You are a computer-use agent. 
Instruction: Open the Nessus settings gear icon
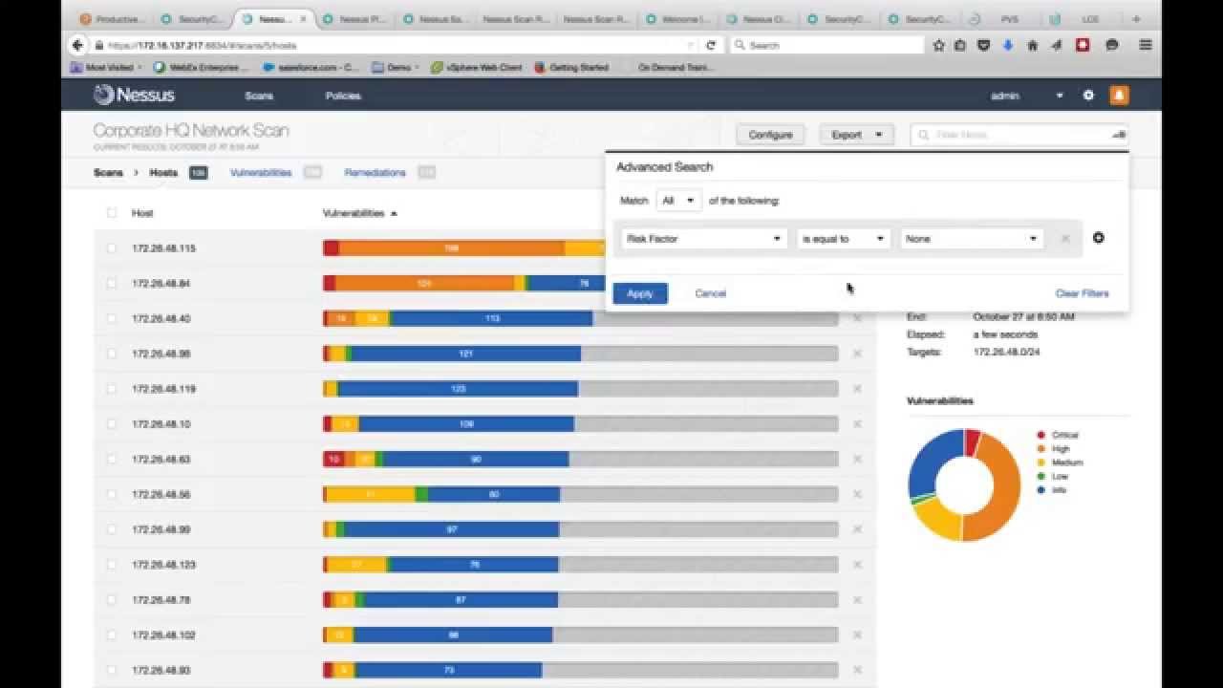[x=1088, y=96]
